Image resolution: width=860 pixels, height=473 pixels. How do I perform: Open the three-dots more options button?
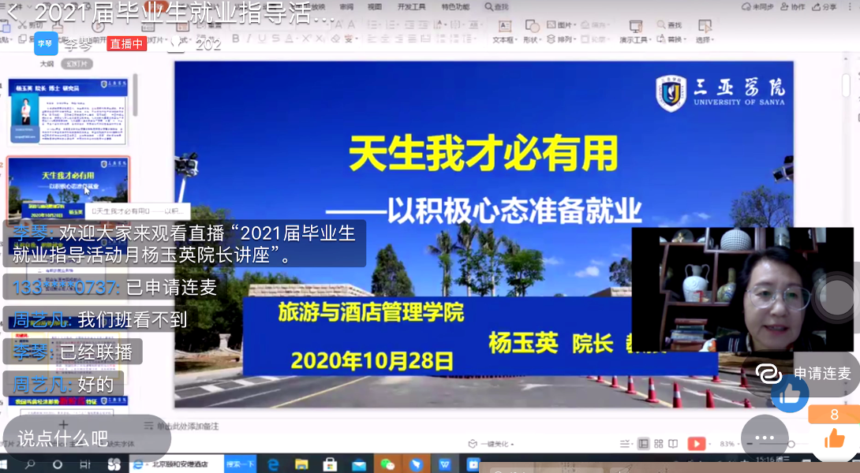[764, 438]
